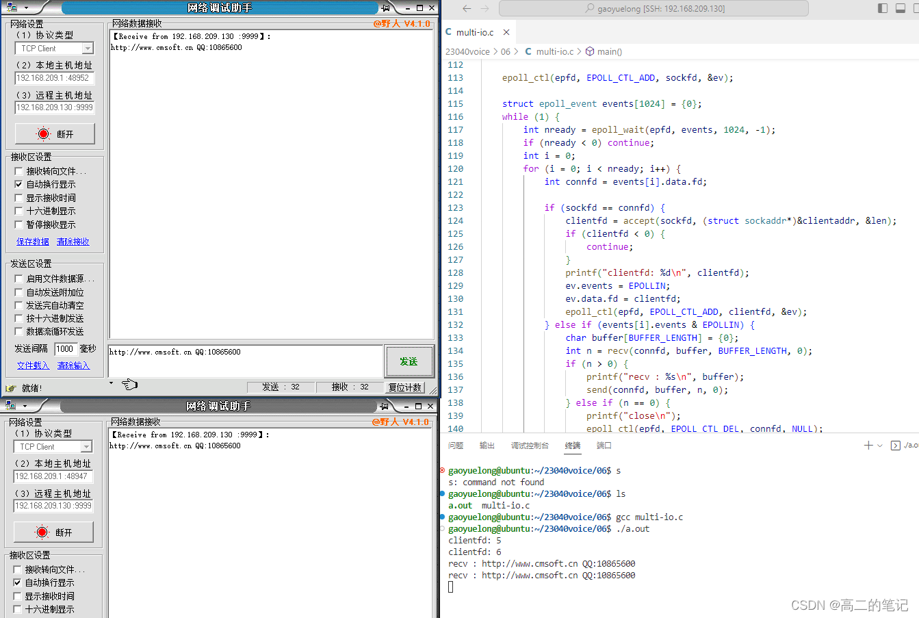Uncheck 自动换行显示 in the top window

(19, 184)
